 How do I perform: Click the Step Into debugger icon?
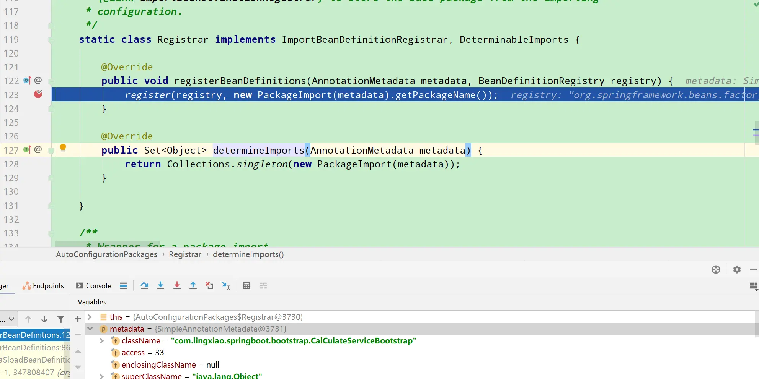pyautogui.click(x=161, y=286)
